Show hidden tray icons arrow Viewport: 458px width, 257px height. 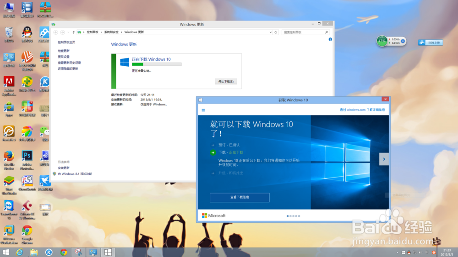tap(397, 252)
